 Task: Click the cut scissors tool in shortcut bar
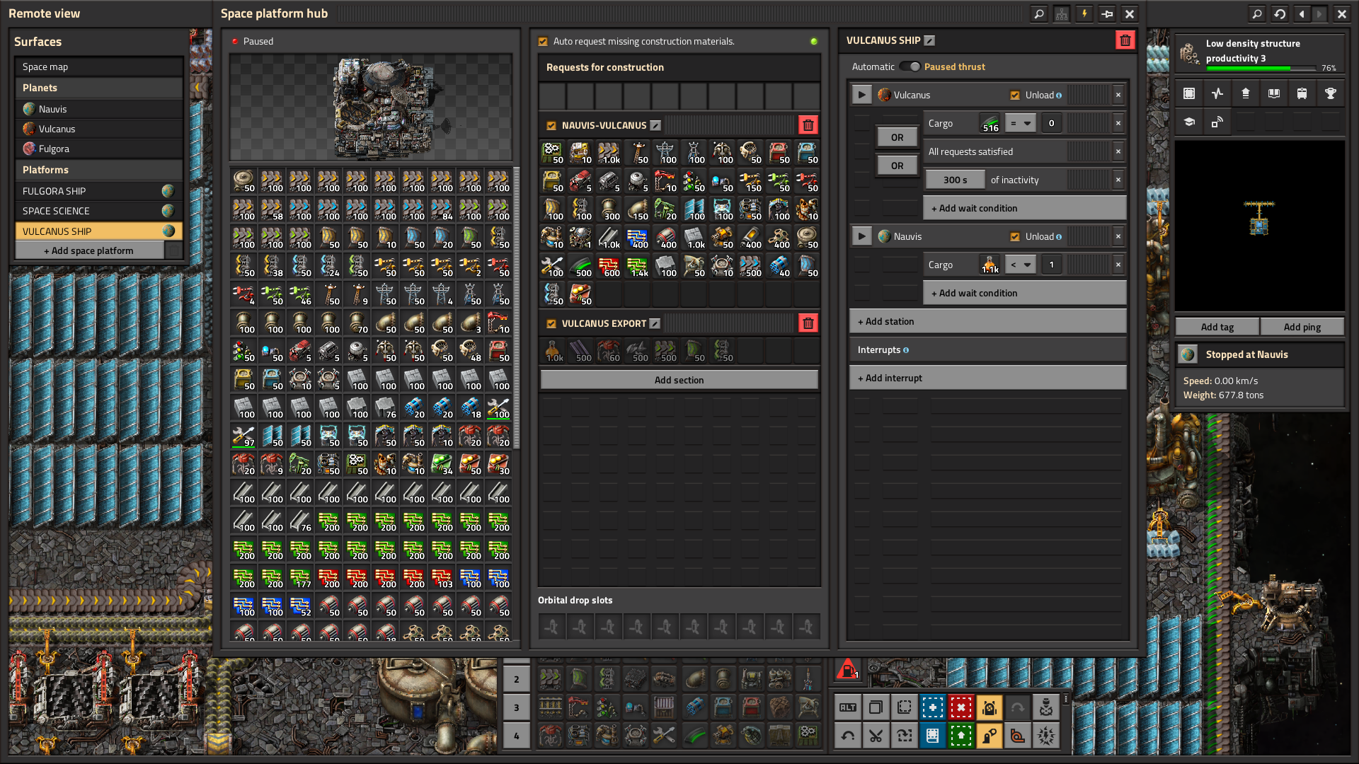click(x=876, y=736)
